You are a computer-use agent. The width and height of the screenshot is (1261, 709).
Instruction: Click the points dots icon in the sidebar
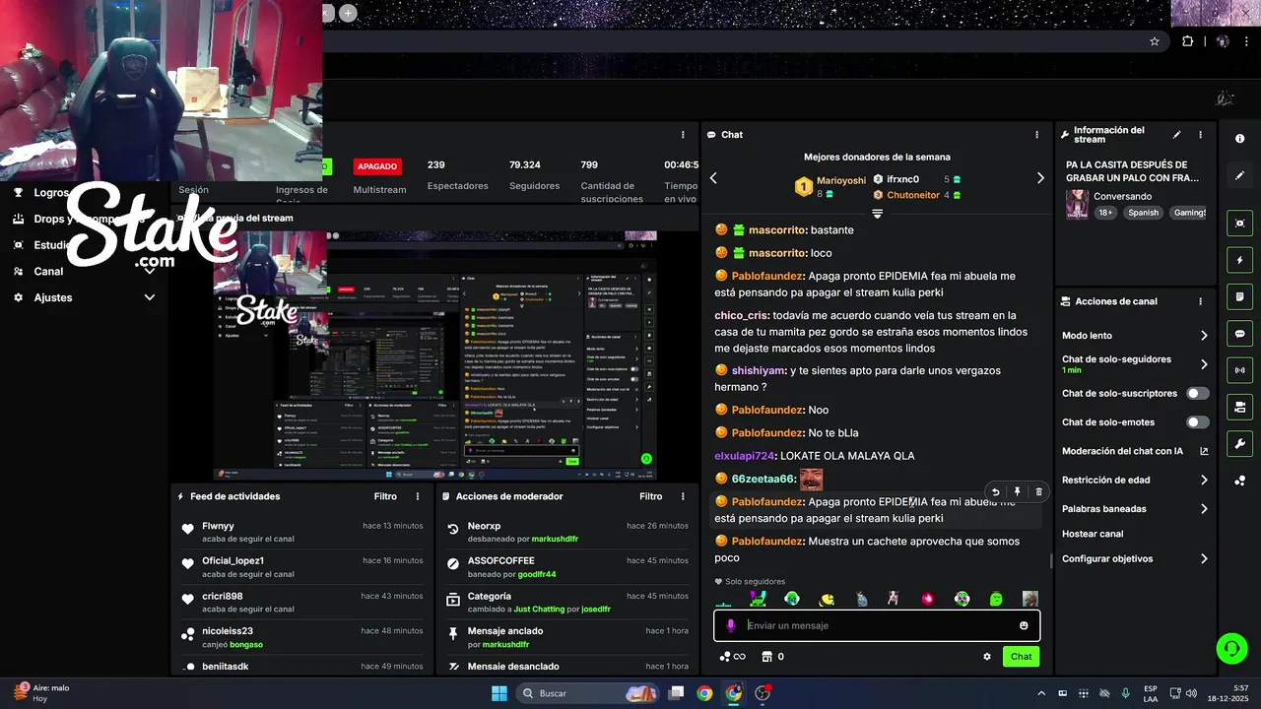click(x=1239, y=481)
